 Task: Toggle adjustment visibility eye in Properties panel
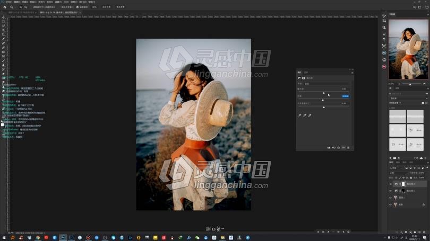point(343,148)
